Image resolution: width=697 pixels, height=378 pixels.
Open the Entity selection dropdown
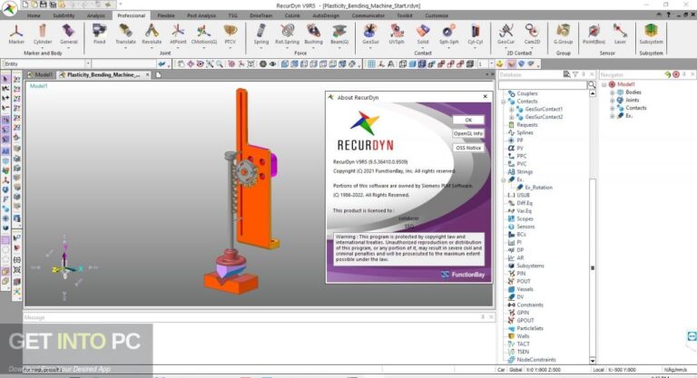click(88, 63)
